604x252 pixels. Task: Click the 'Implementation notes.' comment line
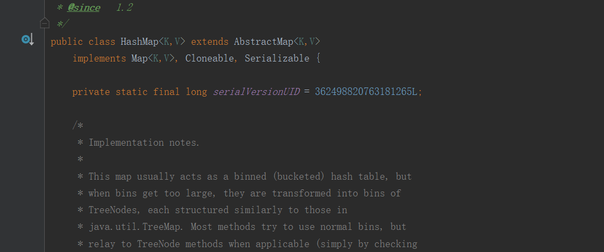[x=143, y=142]
